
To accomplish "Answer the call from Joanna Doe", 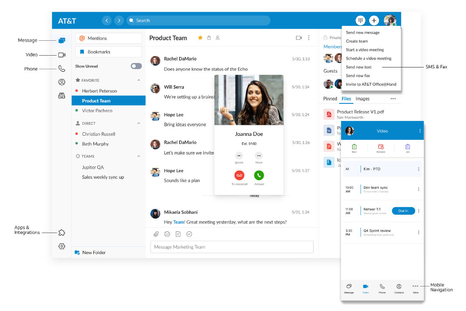I will point(259,175).
